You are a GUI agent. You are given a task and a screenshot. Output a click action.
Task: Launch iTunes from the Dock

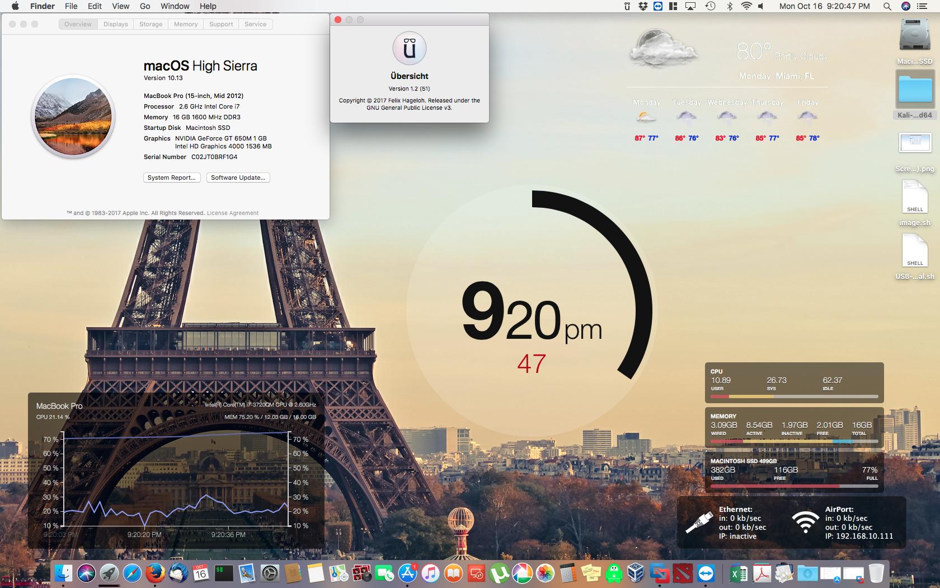[430, 573]
